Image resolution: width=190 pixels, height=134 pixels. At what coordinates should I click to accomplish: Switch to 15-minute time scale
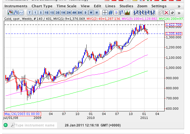[x=52, y=13]
